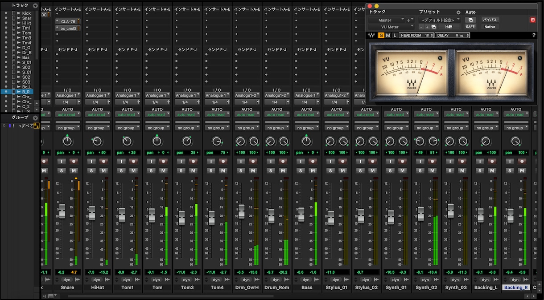Image resolution: width=544 pixels, height=300 pixels.
Task: Open groups list menu arrow
Action: (x=35, y=118)
